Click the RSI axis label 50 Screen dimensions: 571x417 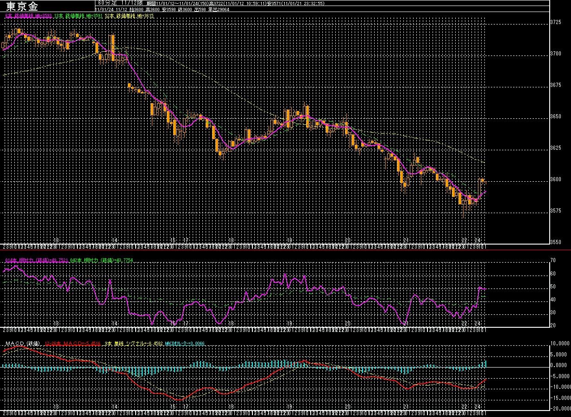(552, 287)
